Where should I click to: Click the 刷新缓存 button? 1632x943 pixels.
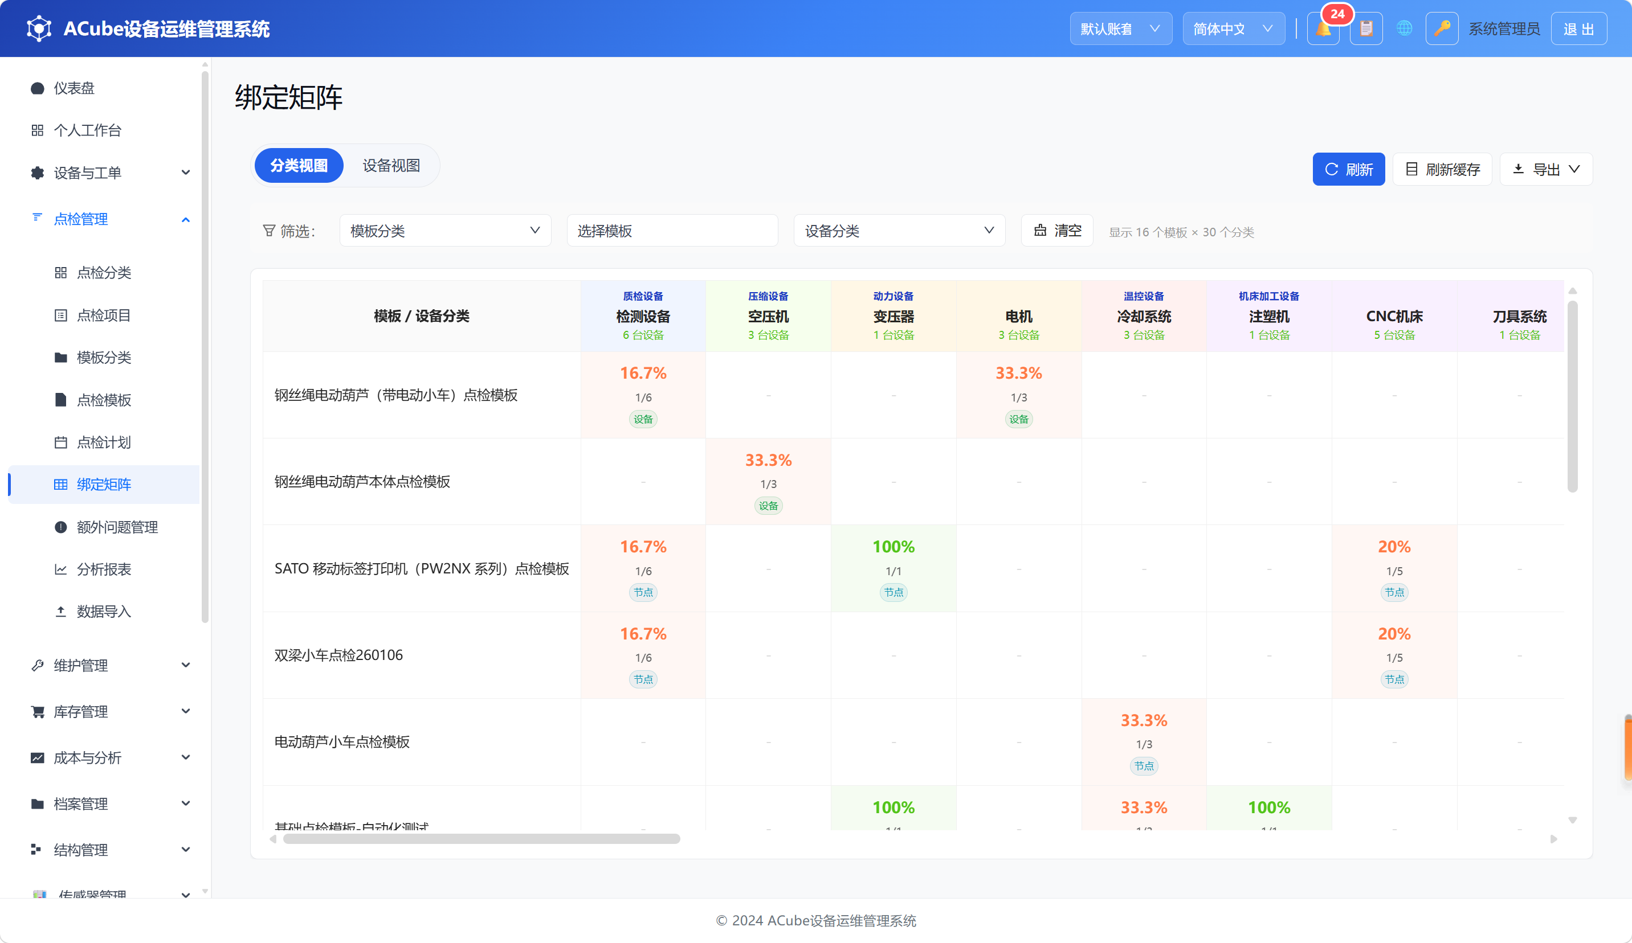(1442, 169)
